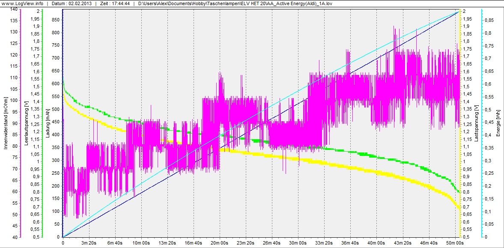
Task: Select the 1,6 tick on Lastspannung axis
Action: click(x=466, y=72)
